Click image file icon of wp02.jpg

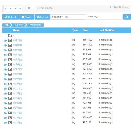[x=10, y=45]
